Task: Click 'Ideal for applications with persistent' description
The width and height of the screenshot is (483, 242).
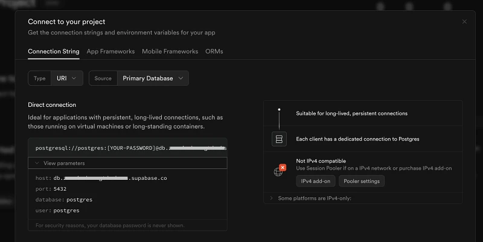Action: [126, 122]
